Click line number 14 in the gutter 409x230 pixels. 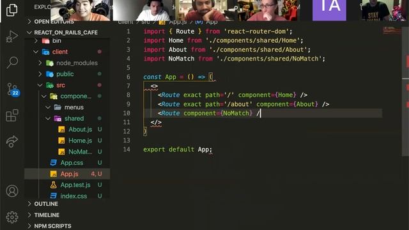tap(127, 149)
